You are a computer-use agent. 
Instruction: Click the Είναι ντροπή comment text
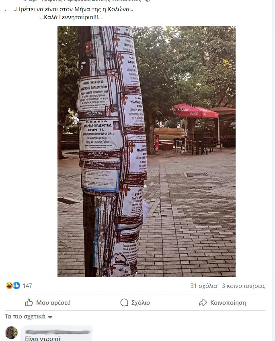tap(43, 339)
